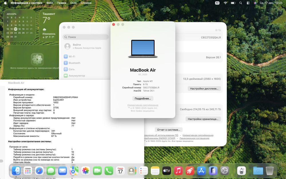Open System Settings gear in the Dock
The height and width of the screenshot is (179, 286).
225,171
